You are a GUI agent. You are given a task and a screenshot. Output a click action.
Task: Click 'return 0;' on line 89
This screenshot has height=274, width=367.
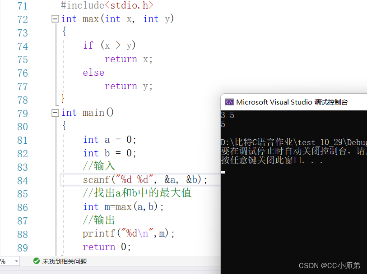[107, 247]
